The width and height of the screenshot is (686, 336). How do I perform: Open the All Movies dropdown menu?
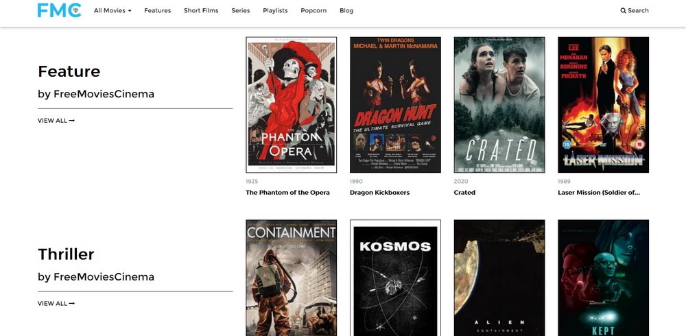click(113, 10)
